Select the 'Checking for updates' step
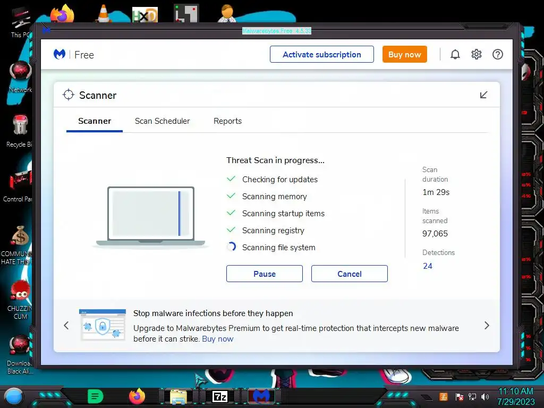544x408 pixels. [279, 180]
